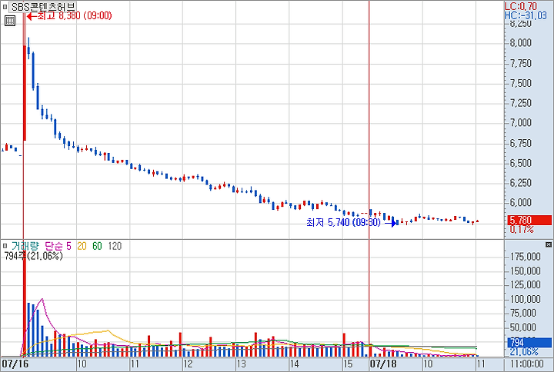Screen dimensions: 554x372
Task: Select the 거래량 indicator label
Action: [x=25, y=246]
